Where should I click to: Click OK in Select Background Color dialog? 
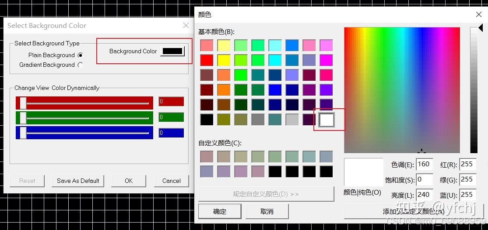tap(129, 181)
